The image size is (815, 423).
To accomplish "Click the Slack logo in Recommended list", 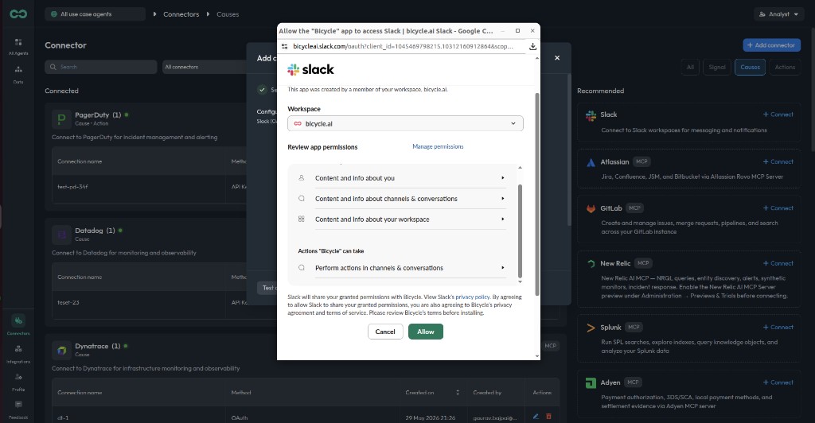I will point(591,115).
